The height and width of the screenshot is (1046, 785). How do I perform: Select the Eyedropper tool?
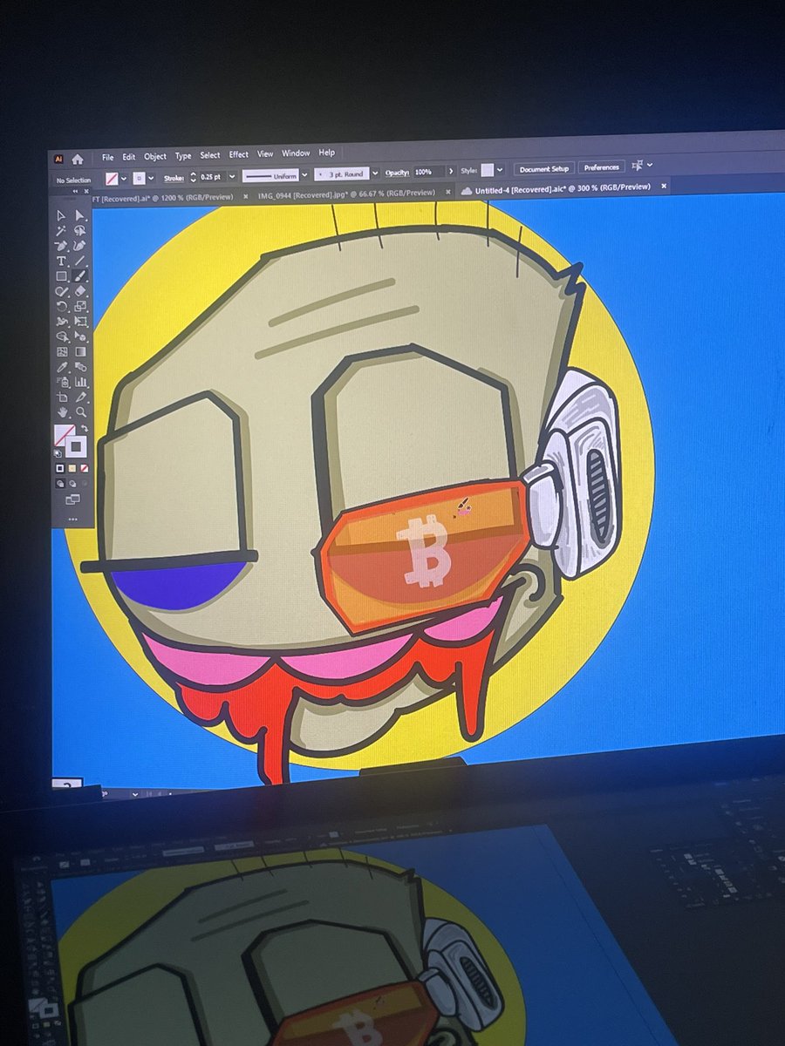point(62,367)
